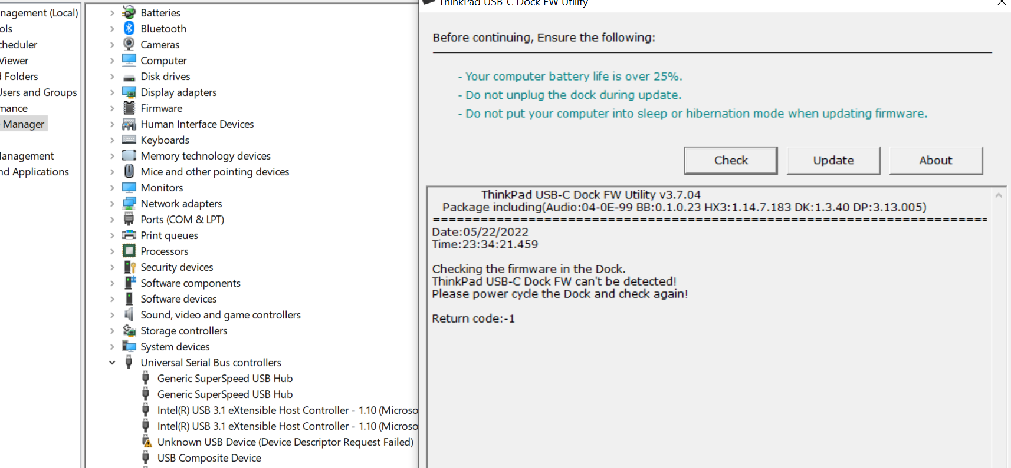Click the Storage controllers icon
Image resolution: width=1011 pixels, height=468 pixels.
[x=129, y=330]
